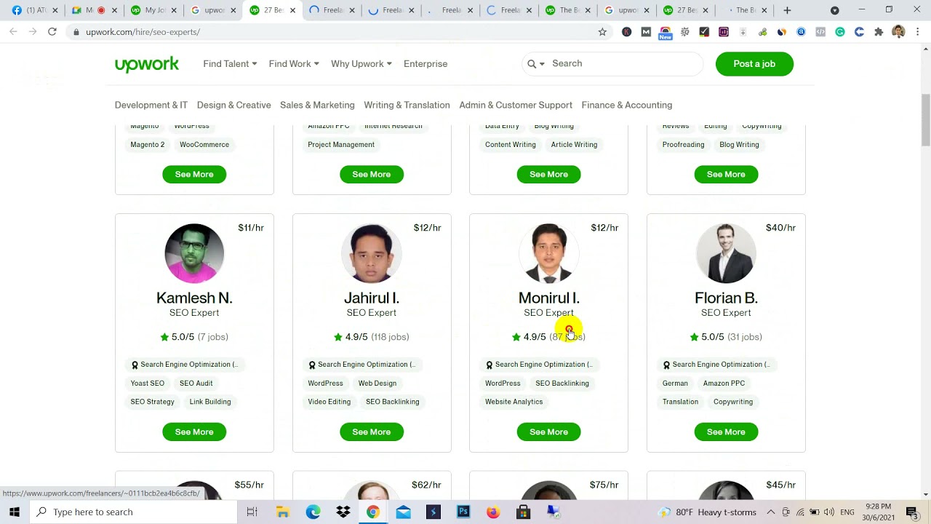Click the Amazon PPC tag on Florian's card

click(x=724, y=384)
